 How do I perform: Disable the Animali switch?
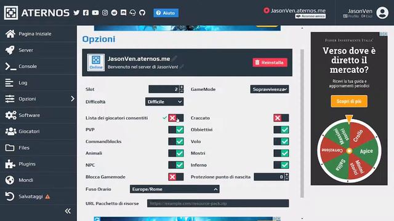(175, 153)
